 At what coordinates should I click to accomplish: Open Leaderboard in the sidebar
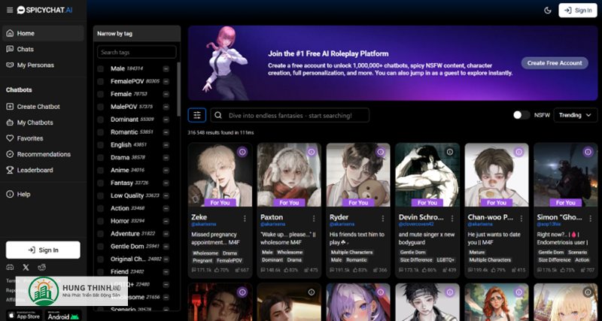coord(35,170)
